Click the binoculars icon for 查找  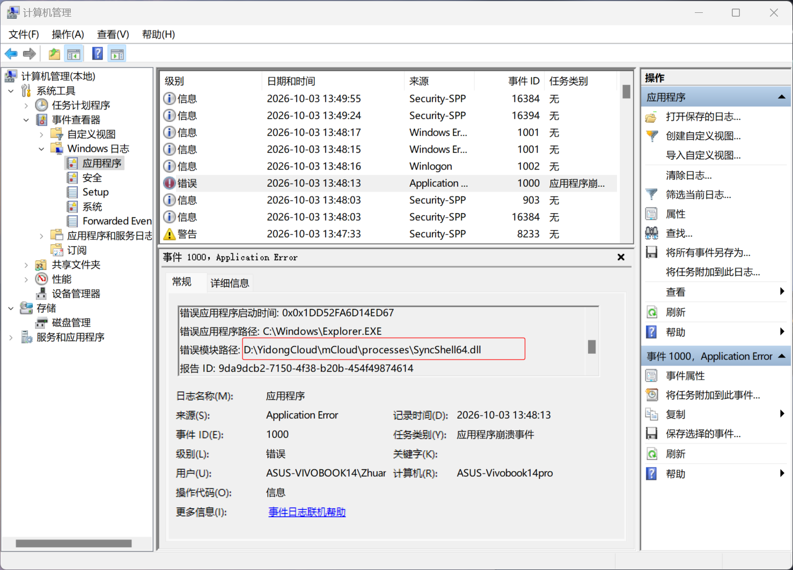(x=652, y=233)
